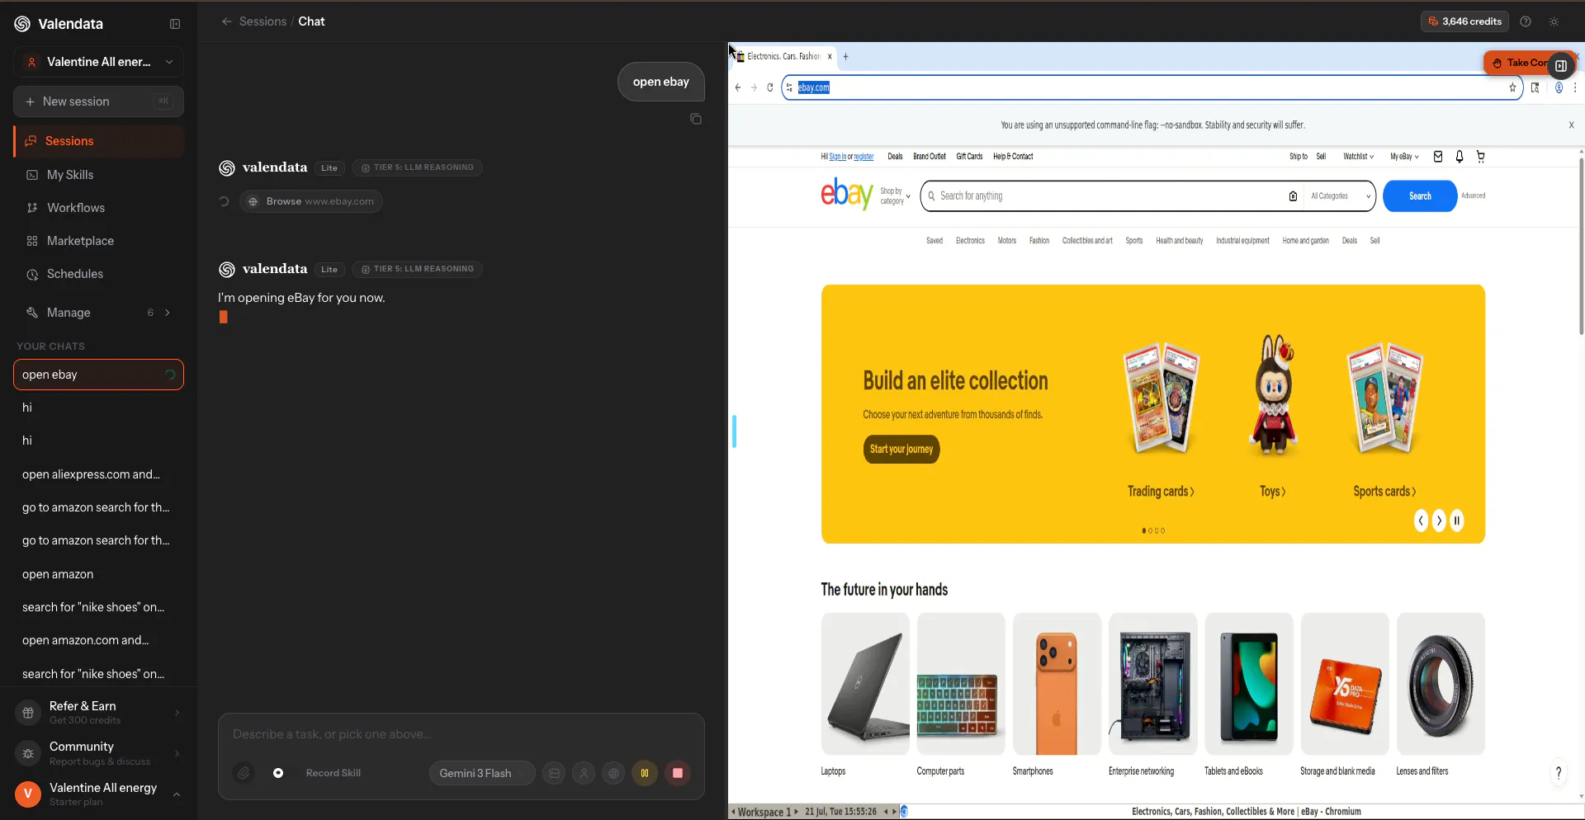Toggle the light/dark theme sun icon

point(1554,21)
